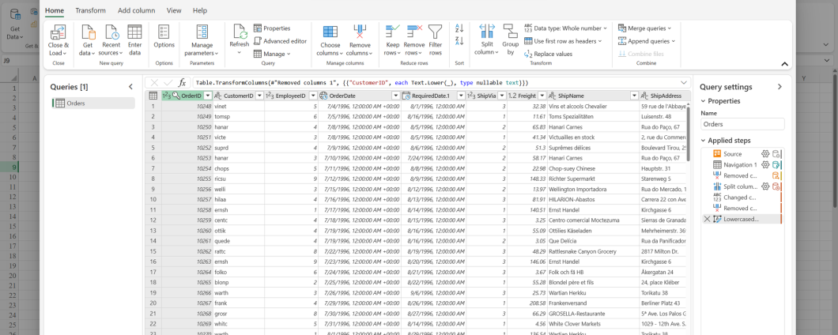Open the Data type: Whole number dropdown
The width and height of the screenshot is (838, 335).
pos(565,28)
